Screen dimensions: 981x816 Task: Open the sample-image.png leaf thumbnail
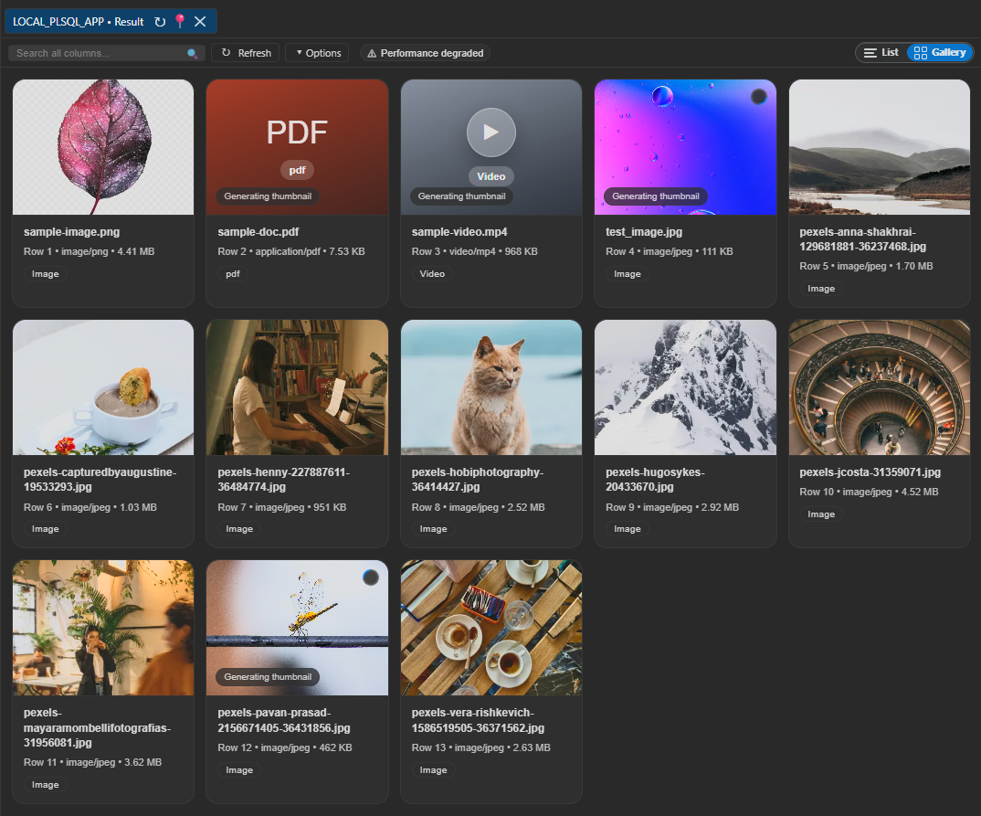pyautogui.click(x=103, y=147)
